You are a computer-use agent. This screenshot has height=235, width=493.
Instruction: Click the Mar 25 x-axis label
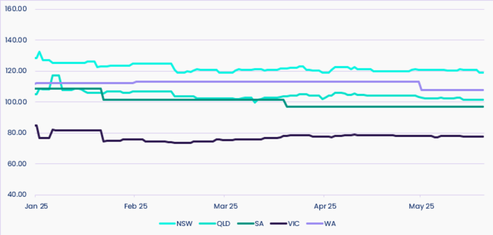(226, 207)
